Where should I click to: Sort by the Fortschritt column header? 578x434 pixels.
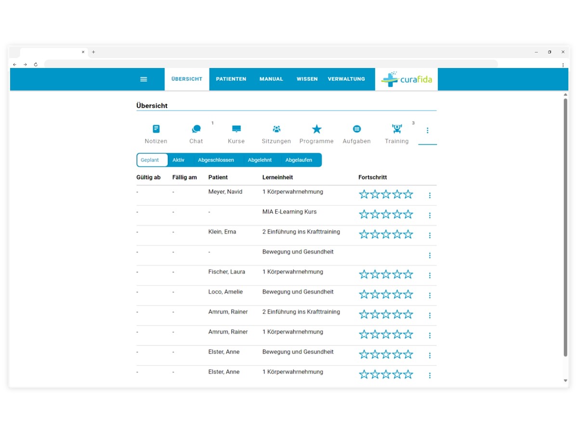point(373,177)
